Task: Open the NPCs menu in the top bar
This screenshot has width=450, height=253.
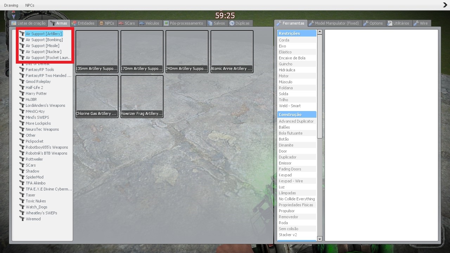Action: [x=30, y=5]
